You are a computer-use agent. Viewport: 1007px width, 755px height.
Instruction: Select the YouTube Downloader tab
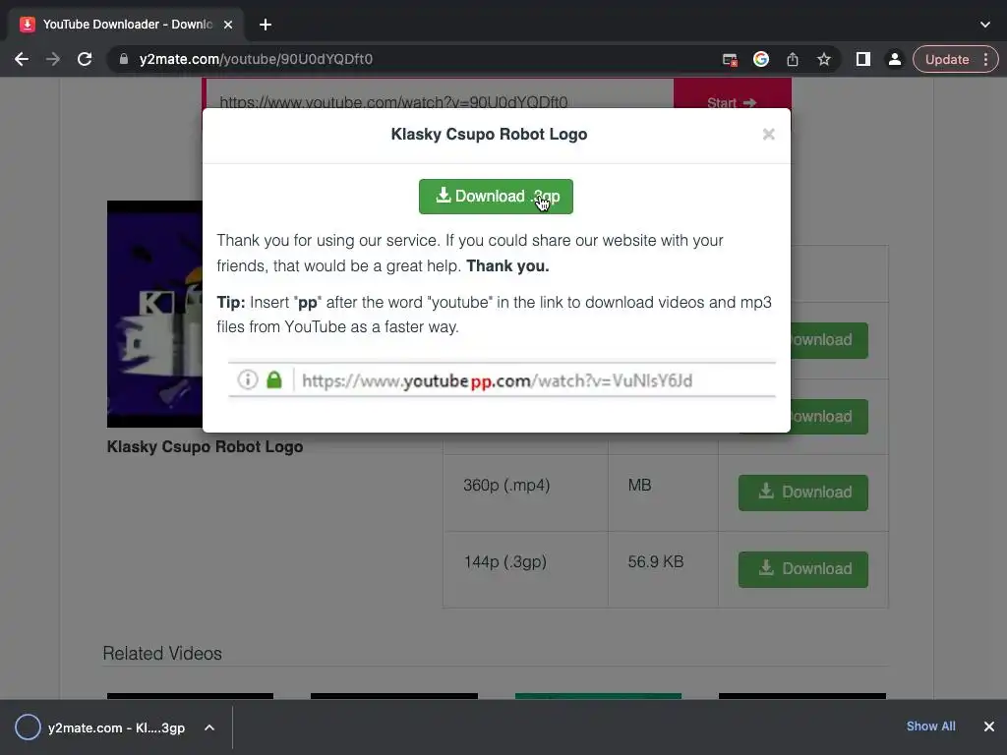127,25
